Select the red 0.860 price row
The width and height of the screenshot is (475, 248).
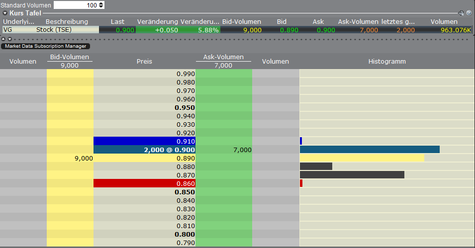pyautogui.click(x=145, y=183)
